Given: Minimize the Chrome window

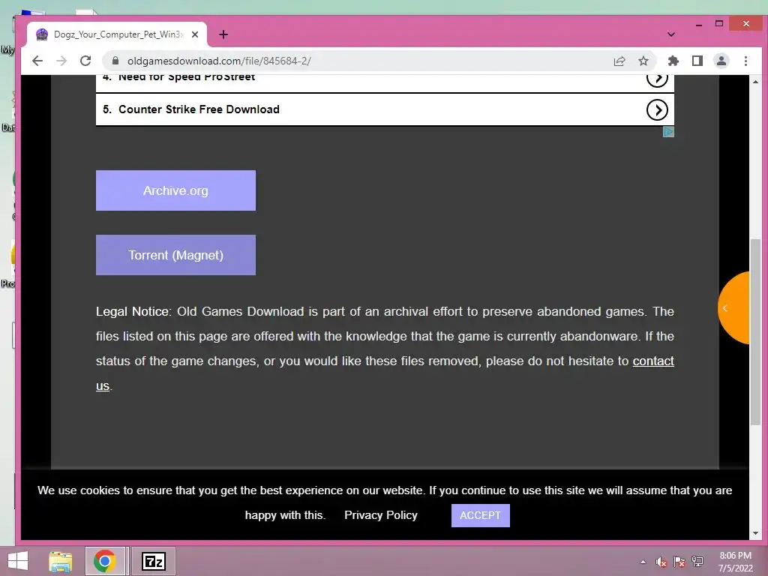Looking at the screenshot, I should 699,24.
